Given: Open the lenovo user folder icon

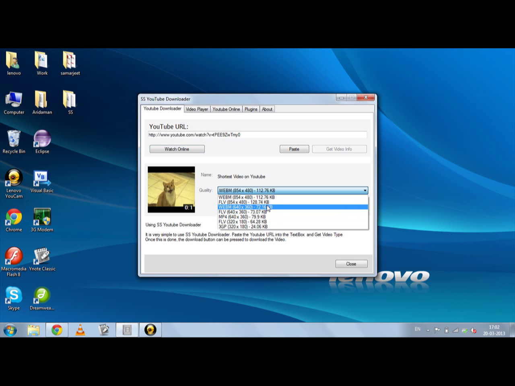Looking at the screenshot, I should [x=14, y=64].
